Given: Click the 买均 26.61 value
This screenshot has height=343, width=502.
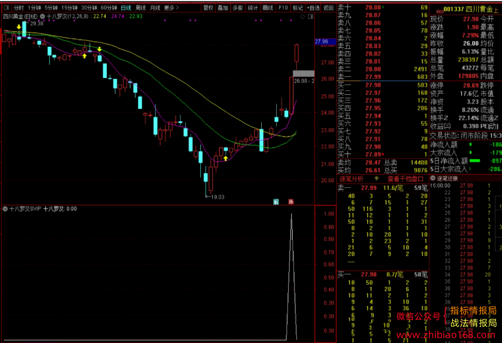Looking at the screenshot, I should tap(373, 171).
